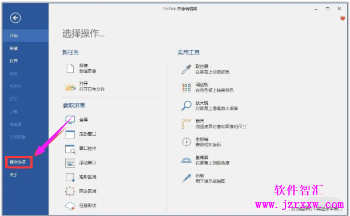Click the 标尺 title text
Image resolution: width=350 pixels, height=216 pixels.
click(x=200, y=121)
